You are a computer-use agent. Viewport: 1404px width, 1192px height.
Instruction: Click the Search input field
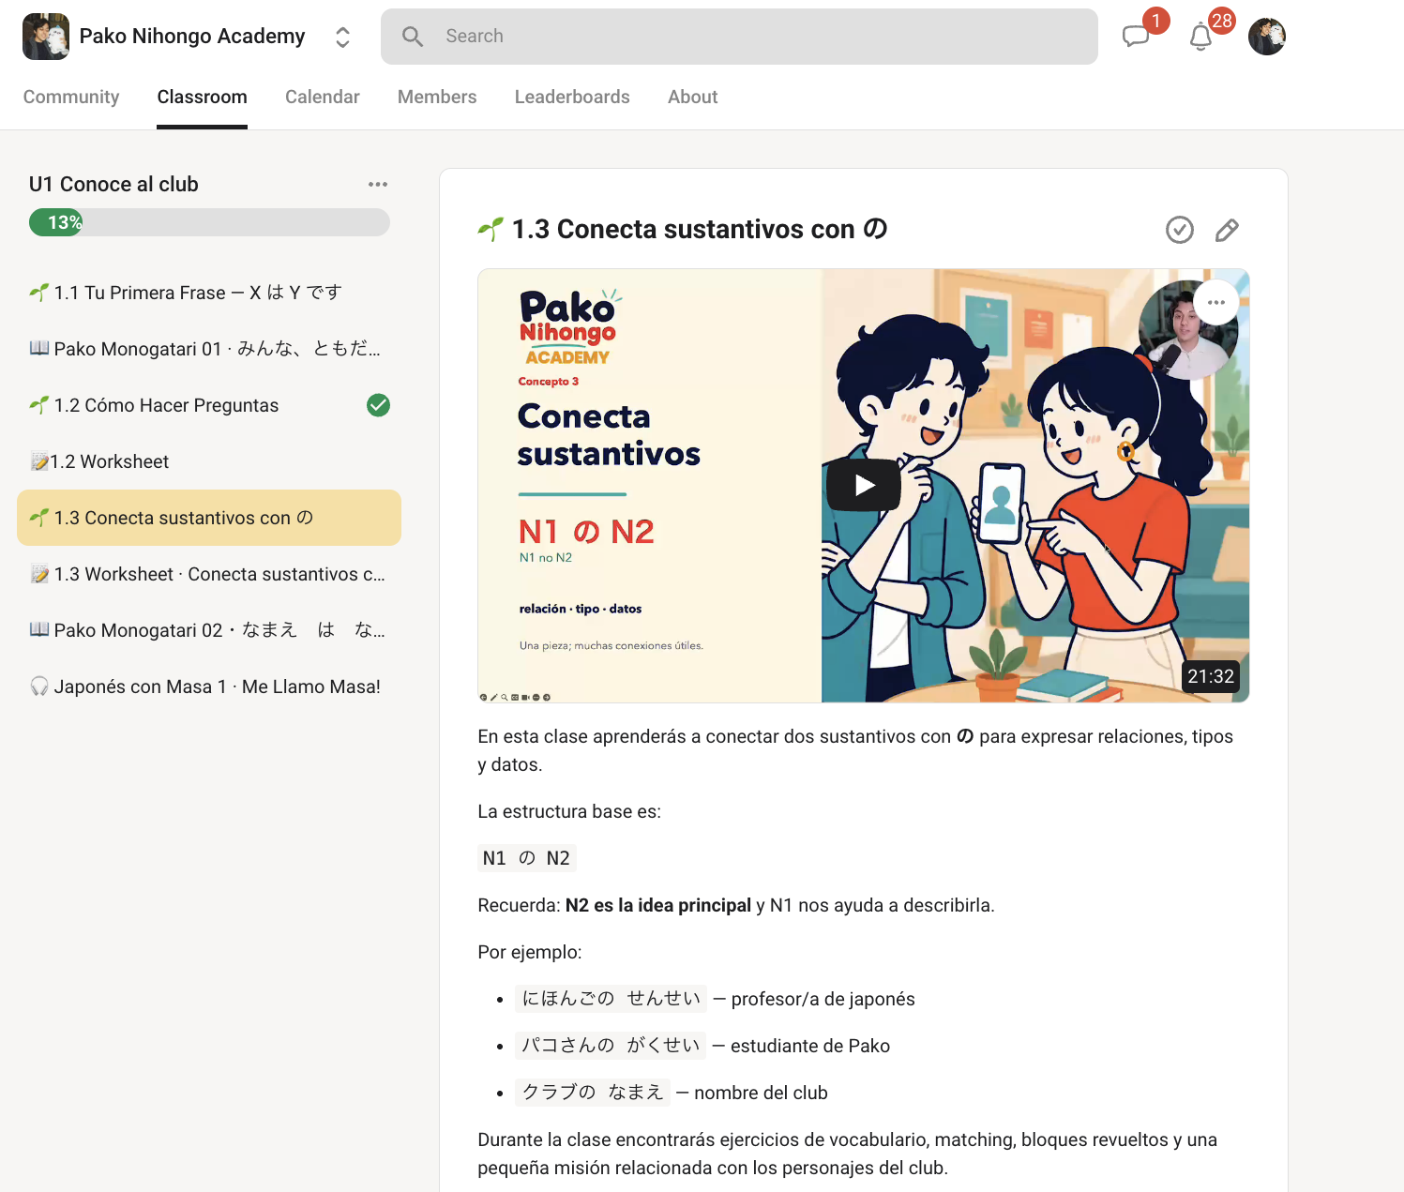(x=739, y=37)
